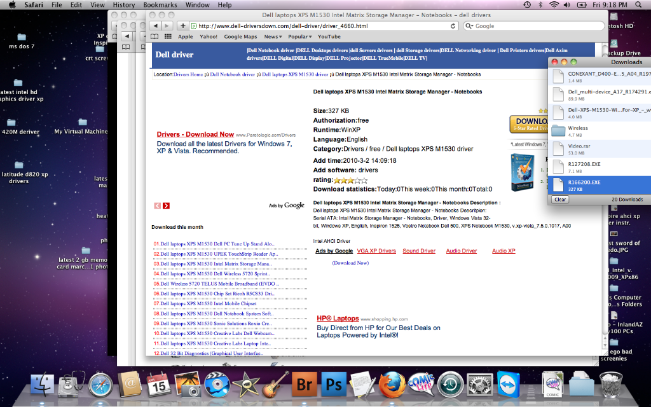Viewport: 651px width, 407px height.
Task: Open the History menu
Action: pos(124,4)
